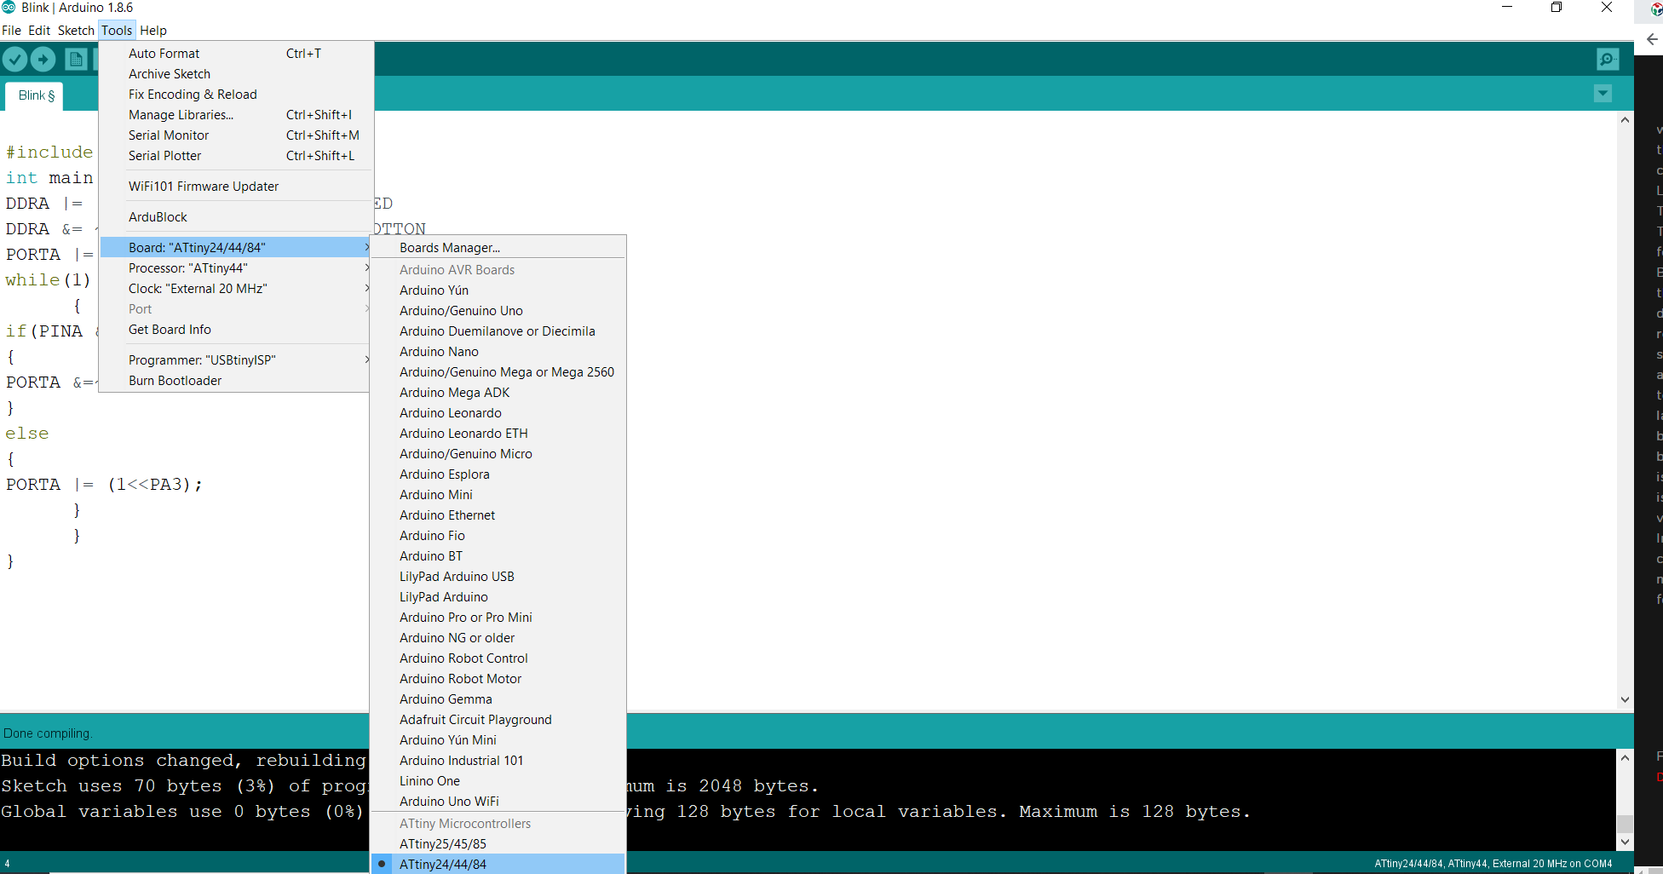The width and height of the screenshot is (1663, 874).
Task: Select the Arduino Gemma board
Action: (498, 699)
